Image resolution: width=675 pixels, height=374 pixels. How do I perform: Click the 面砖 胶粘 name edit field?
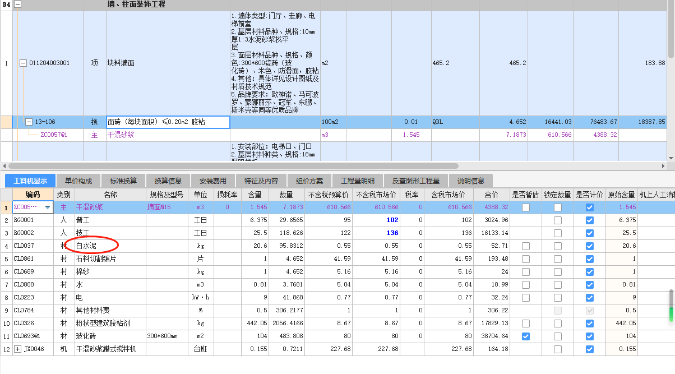[x=168, y=122]
